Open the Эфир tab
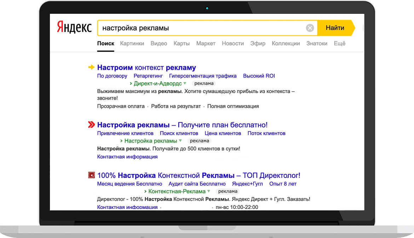Screen dimensions: 414x238 click(258, 43)
